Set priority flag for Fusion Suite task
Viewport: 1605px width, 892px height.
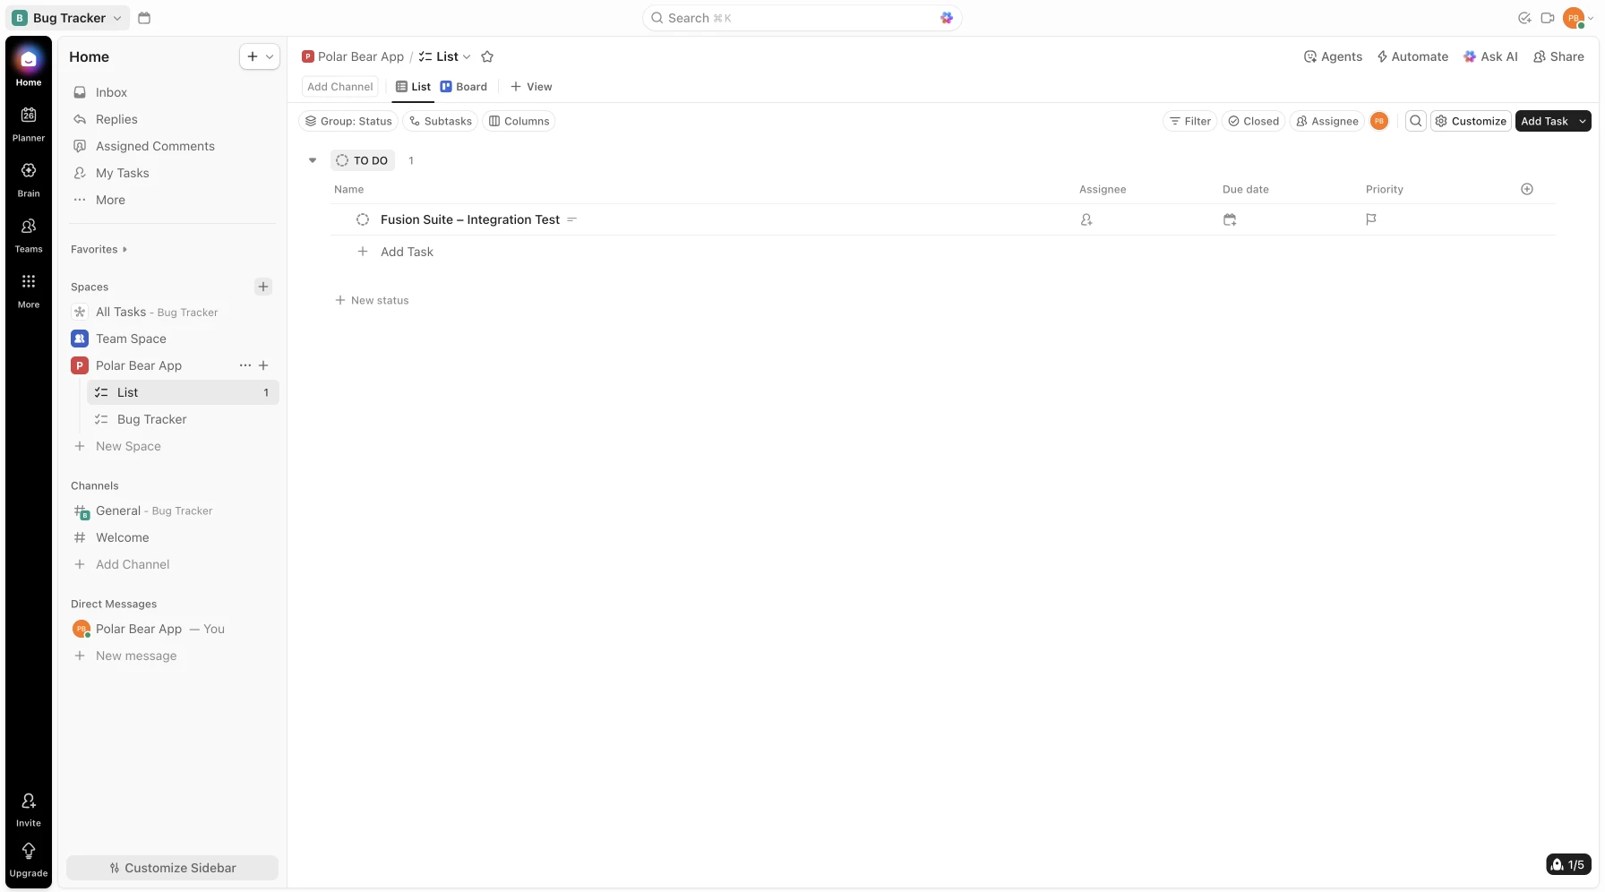[1370, 219]
